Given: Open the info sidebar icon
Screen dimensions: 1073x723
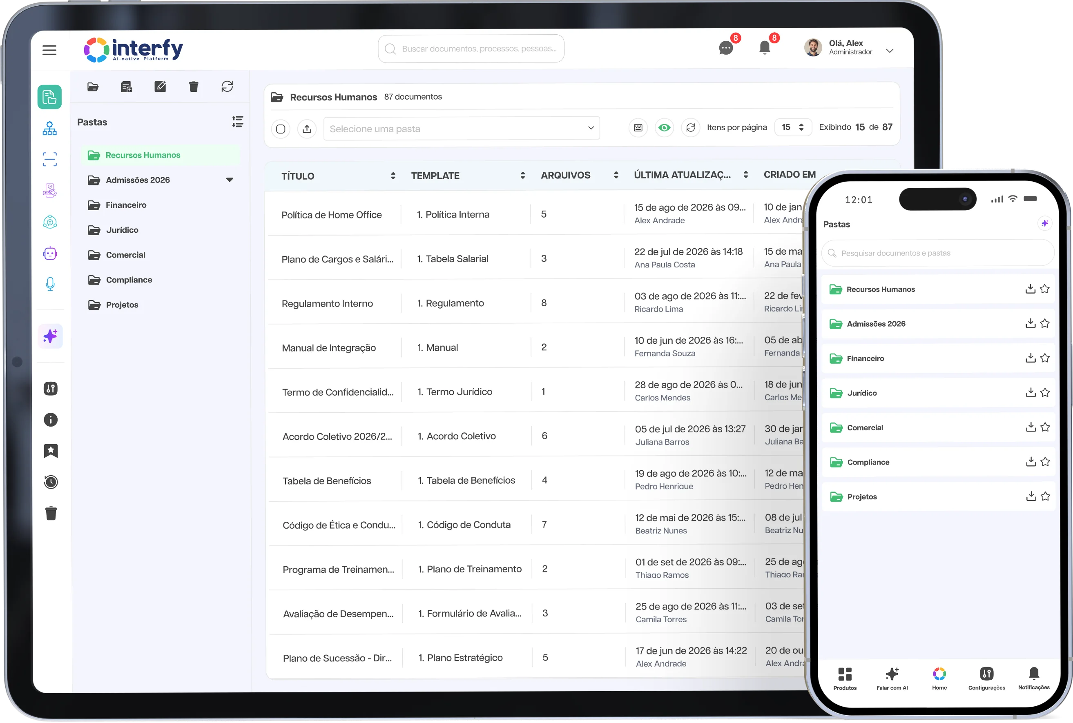Looking at the screenshot, I should coord(51,420).
